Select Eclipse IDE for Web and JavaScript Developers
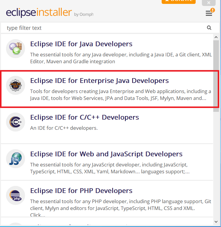 [107, 162]
